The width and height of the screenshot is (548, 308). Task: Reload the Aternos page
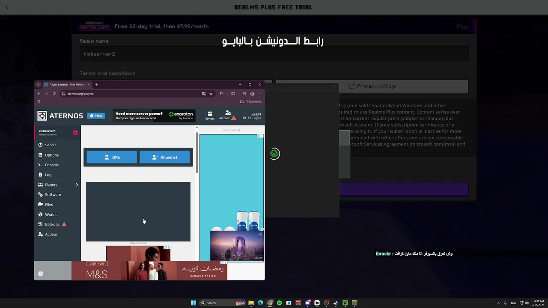54,94
